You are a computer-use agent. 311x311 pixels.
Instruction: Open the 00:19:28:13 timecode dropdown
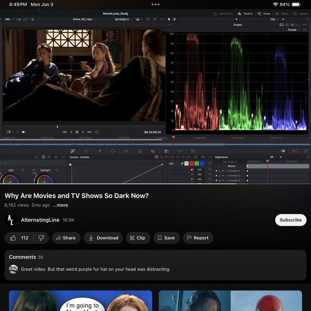123,19
